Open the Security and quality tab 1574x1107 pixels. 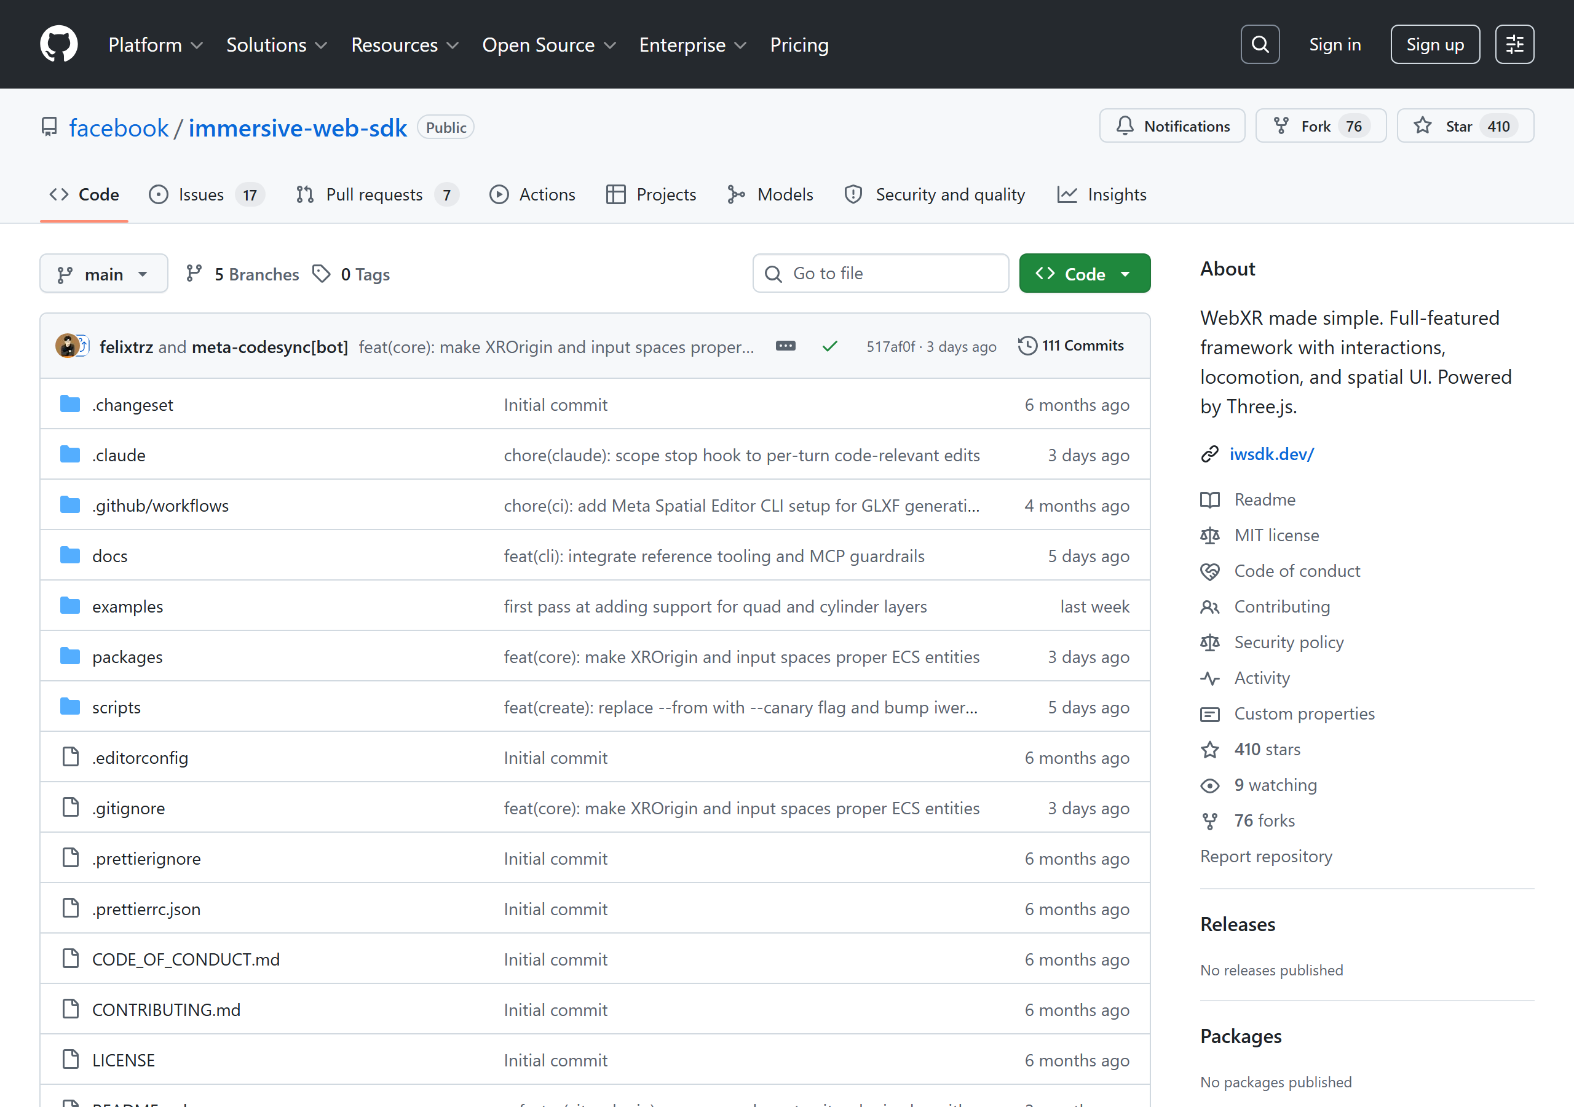935,195
